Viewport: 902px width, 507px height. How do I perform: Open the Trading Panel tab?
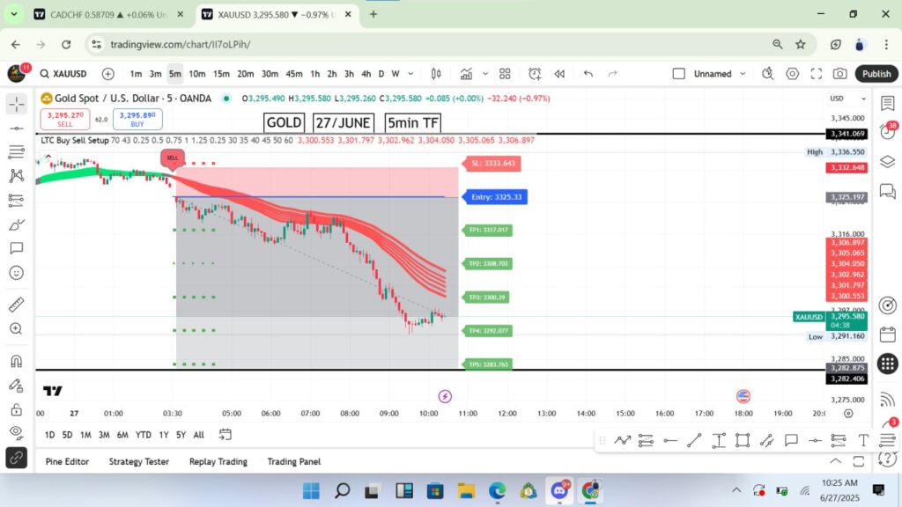pyautogui.click(x=294, y=461)
